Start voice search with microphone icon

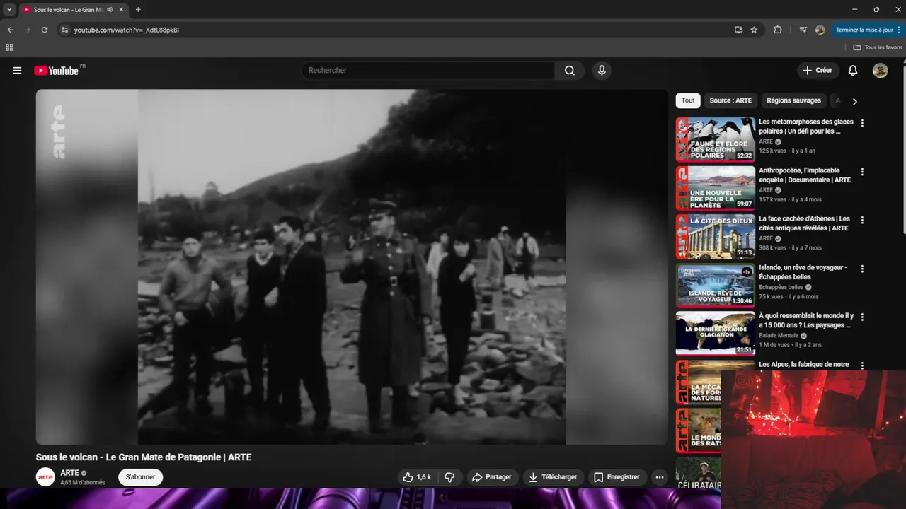[x=602, y=71]
